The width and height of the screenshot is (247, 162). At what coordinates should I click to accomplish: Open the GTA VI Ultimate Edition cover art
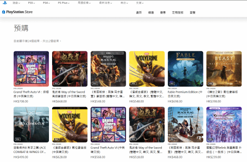31,69
